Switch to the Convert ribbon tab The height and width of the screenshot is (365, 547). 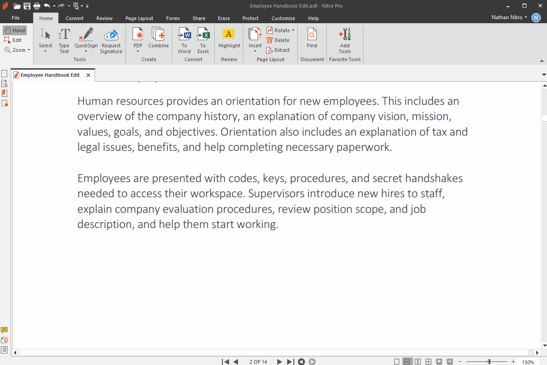tap(74, 18)
